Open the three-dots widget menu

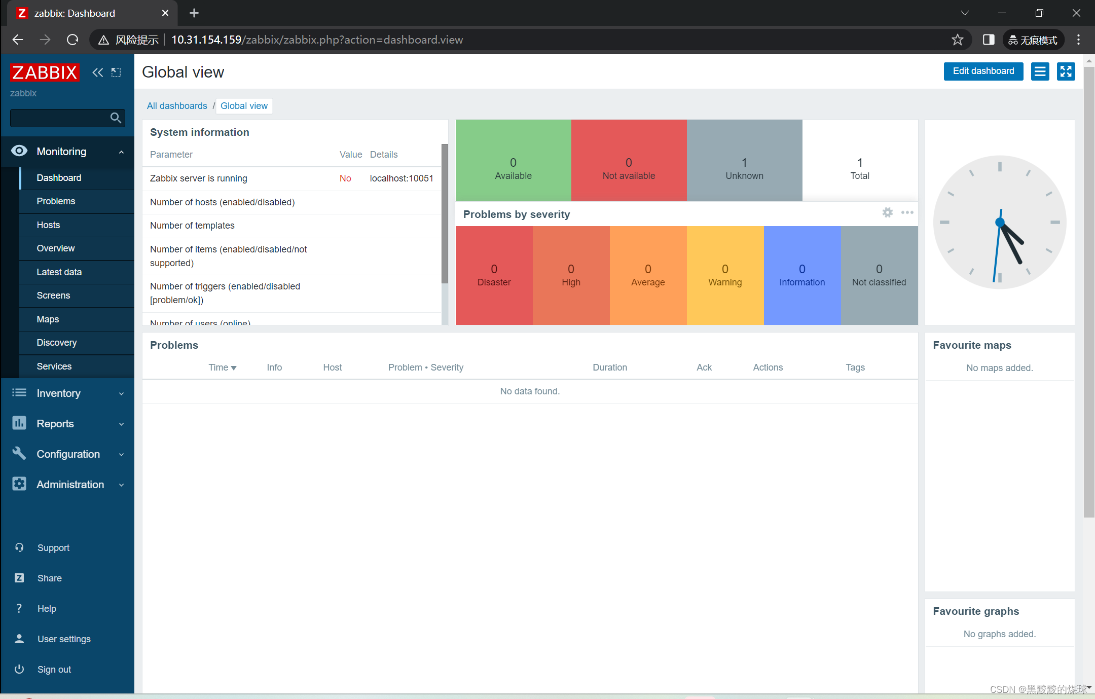click(907, 213)
